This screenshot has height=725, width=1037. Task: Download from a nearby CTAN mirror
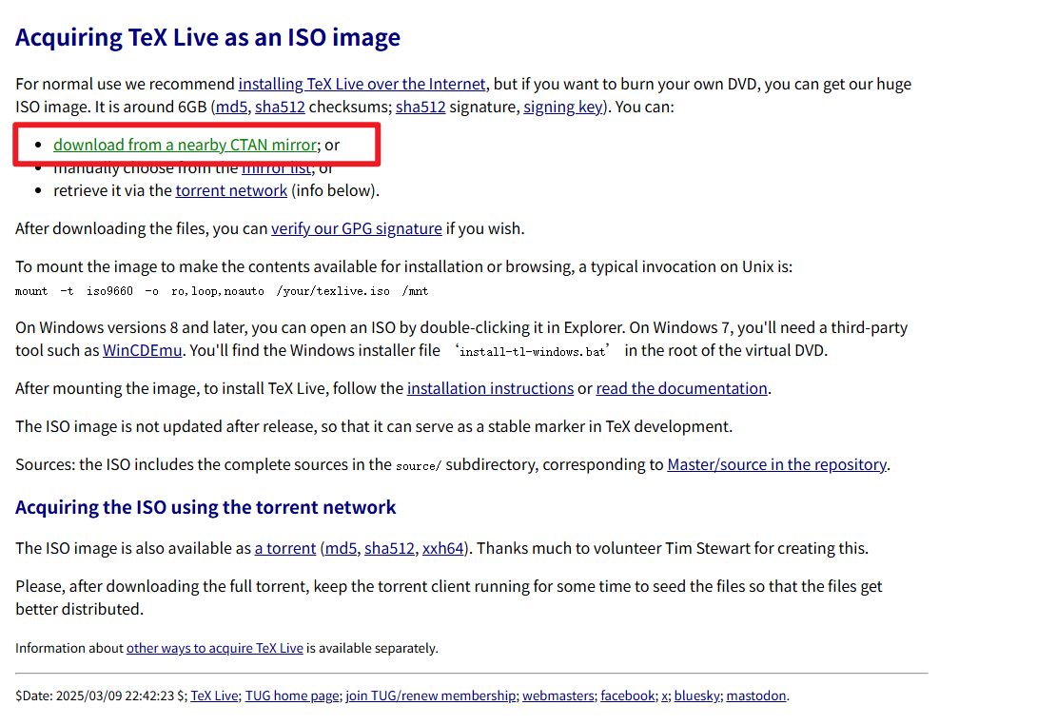[x=185, y=145]
